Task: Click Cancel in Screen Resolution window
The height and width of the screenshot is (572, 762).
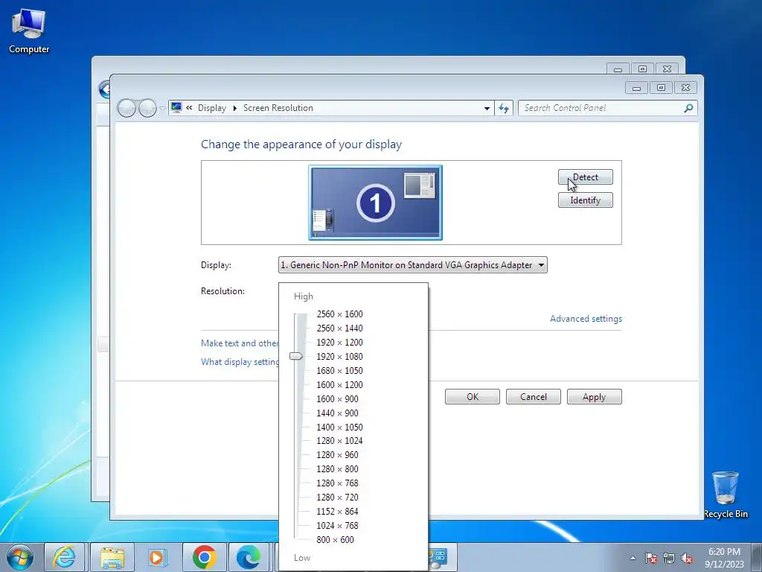Action: (x=533, y=397)
